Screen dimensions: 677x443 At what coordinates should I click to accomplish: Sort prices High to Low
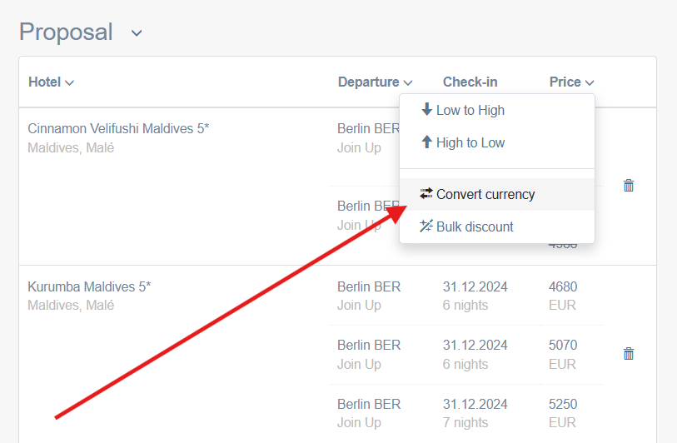[470, 142]
